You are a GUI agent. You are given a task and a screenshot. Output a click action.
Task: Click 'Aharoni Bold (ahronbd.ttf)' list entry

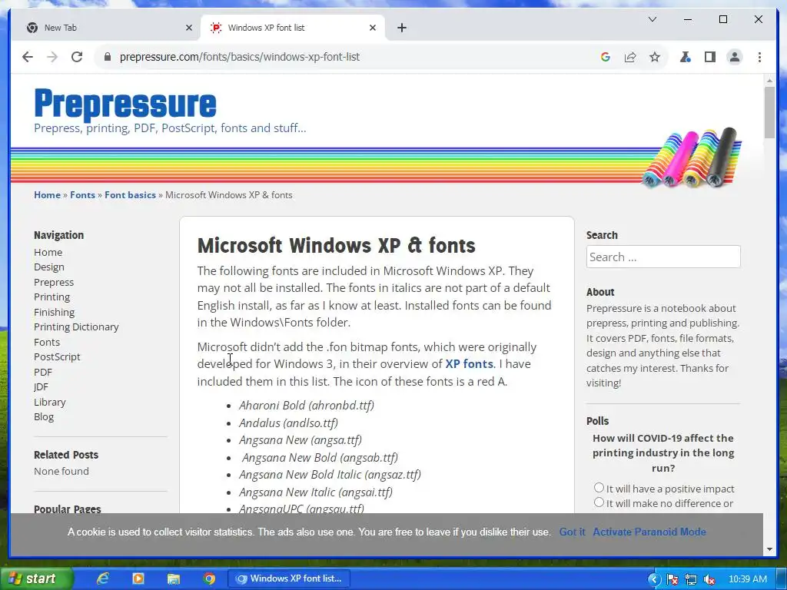[306, 405]
